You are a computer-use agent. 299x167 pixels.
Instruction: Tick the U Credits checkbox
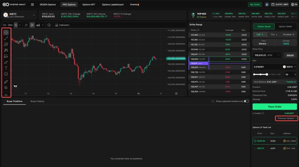pos(295,113)
